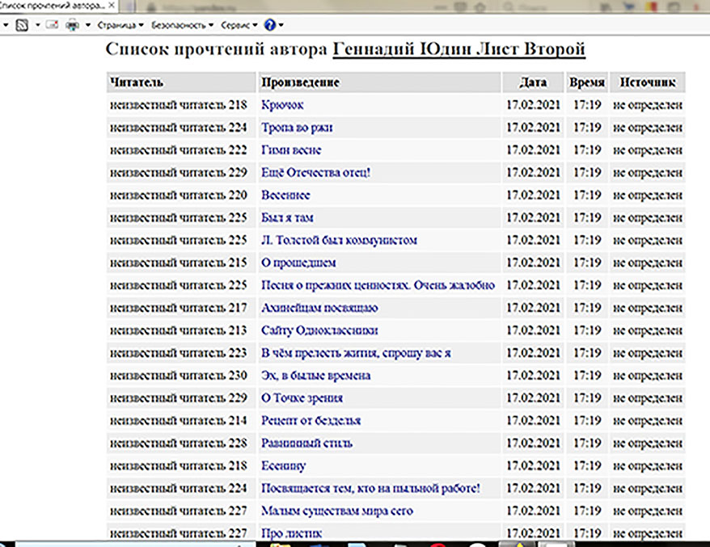This screenshot has width=710, height=547.
Task: Open the work 'Был я там'
Action: [288, 218]
